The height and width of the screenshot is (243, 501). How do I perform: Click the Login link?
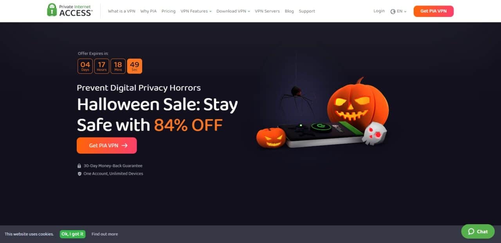[x=379, y=11]
